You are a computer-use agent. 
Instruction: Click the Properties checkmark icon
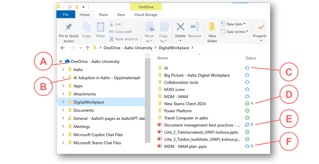coord(261,27)
